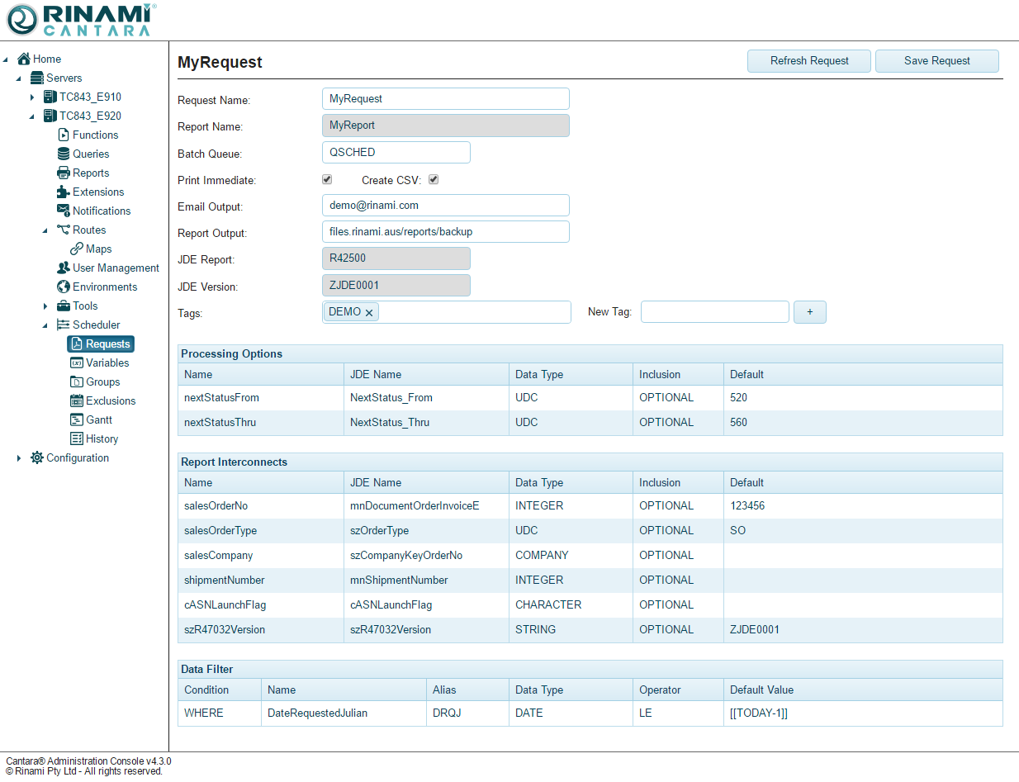Click the Reports printer icon
This screenshot has width=1019, height=782.
tap(64, 173)
